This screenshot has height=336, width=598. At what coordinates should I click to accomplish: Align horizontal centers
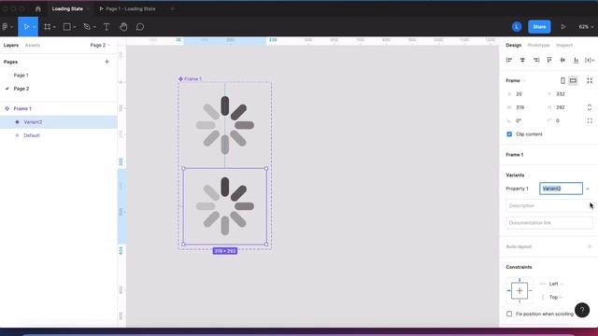(522, 60)
